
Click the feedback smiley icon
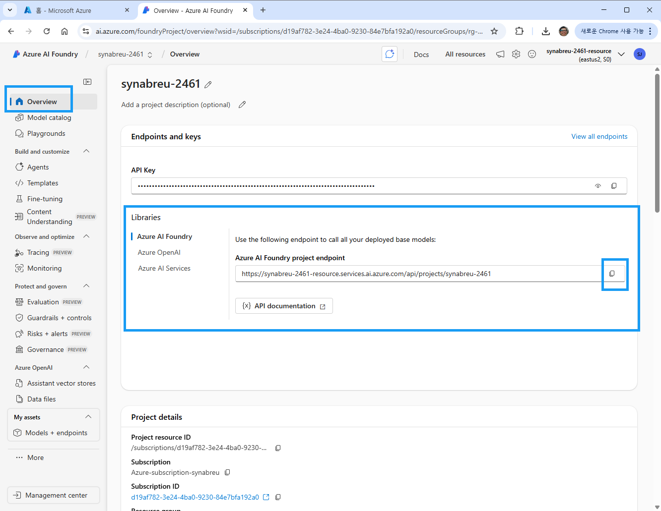pyautogui.click(x=532, y=54)
